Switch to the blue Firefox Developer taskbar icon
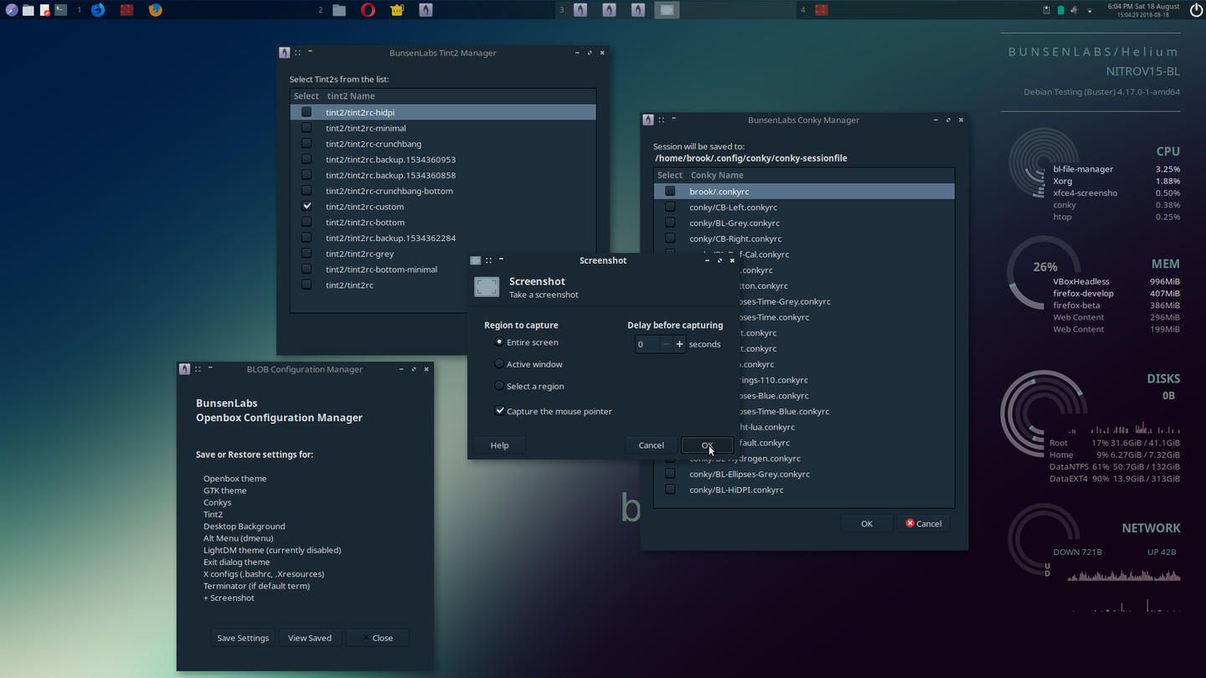 click(x=98, y=10)
